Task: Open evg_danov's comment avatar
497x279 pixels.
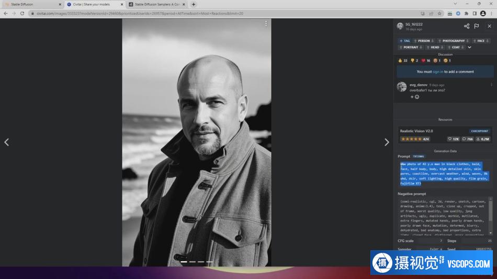Action: point(402,87)
